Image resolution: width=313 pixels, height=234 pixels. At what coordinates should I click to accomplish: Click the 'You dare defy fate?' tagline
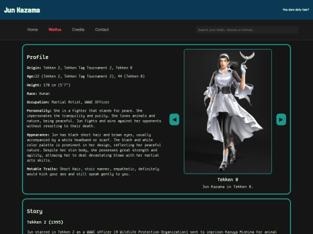pyautogui.click(x=296, y=10)
